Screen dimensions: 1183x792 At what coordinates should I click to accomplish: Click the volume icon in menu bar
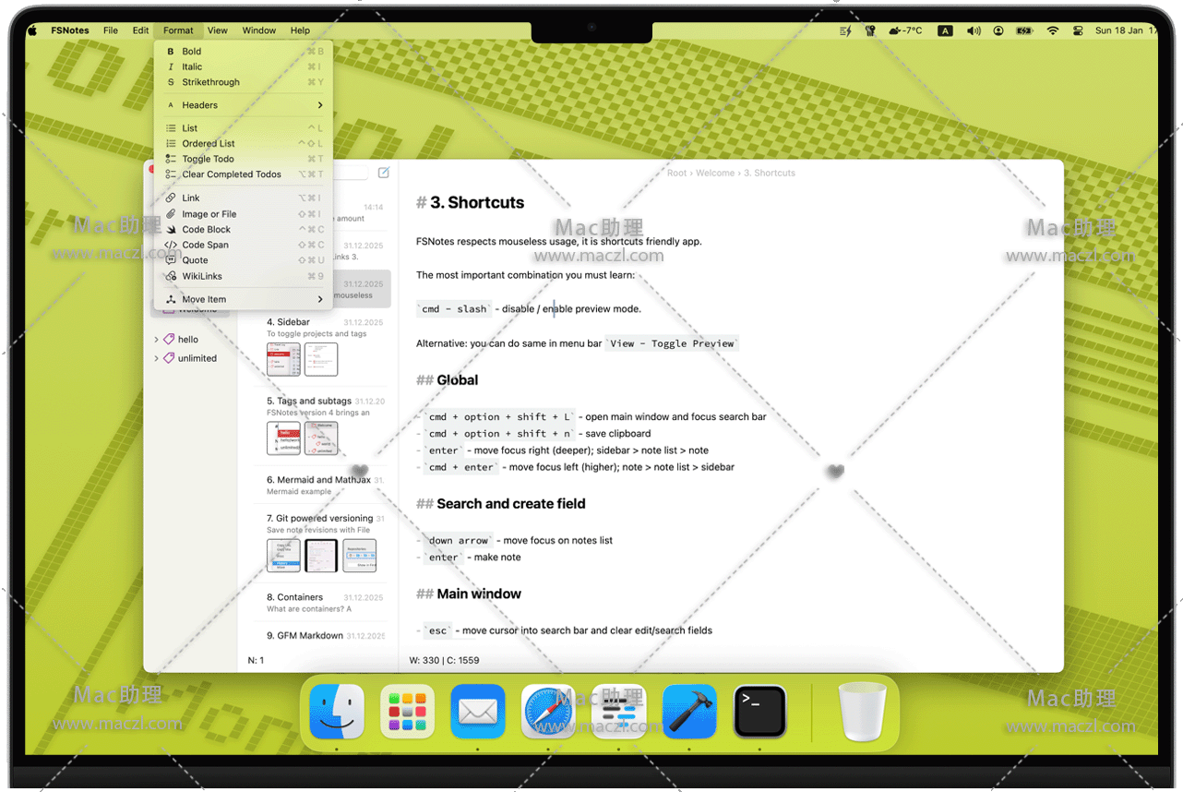[974, 30]
